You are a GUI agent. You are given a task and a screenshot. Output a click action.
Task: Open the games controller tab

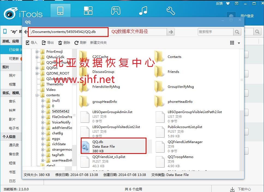point(116,11)
